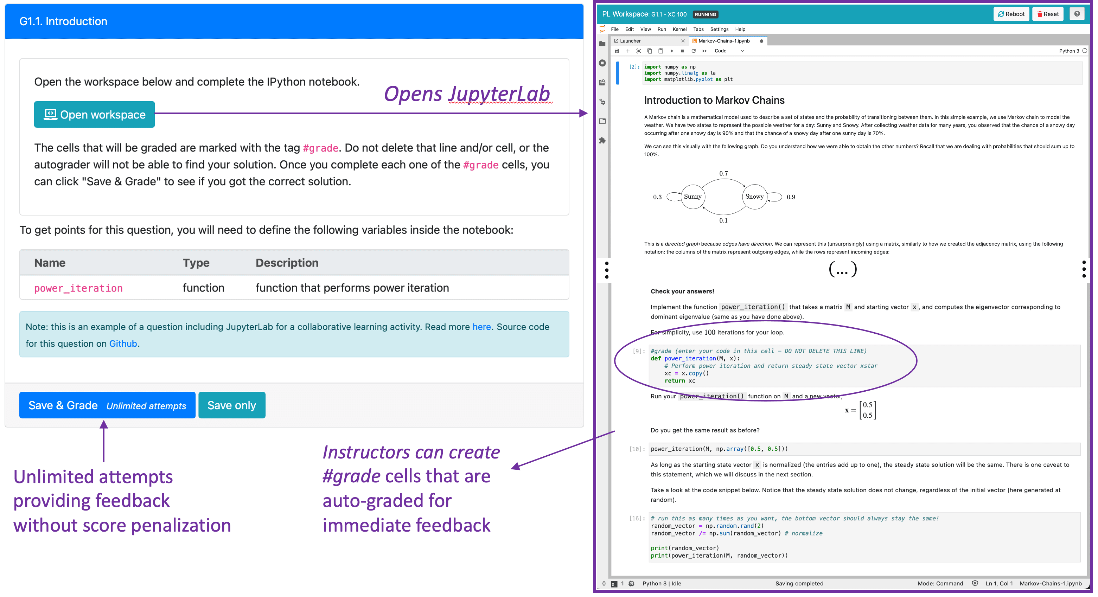Open the Help menu
This screenshot has width=1098, height=597.
click(740, 30)
